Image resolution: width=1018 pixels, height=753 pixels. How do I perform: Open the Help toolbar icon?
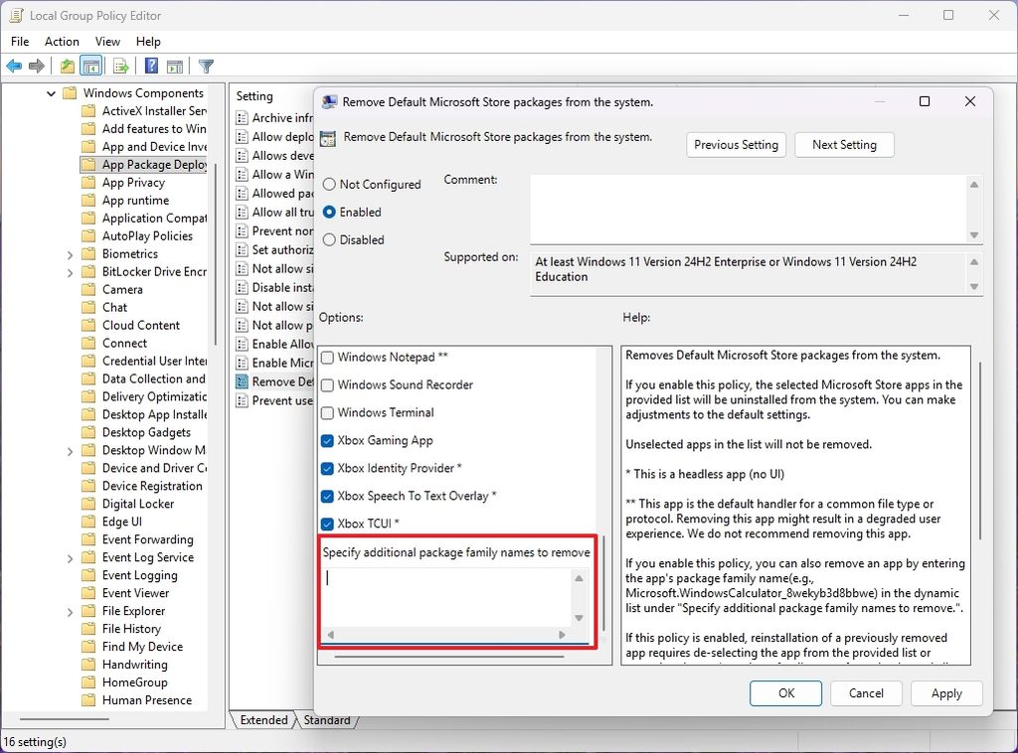151,67
